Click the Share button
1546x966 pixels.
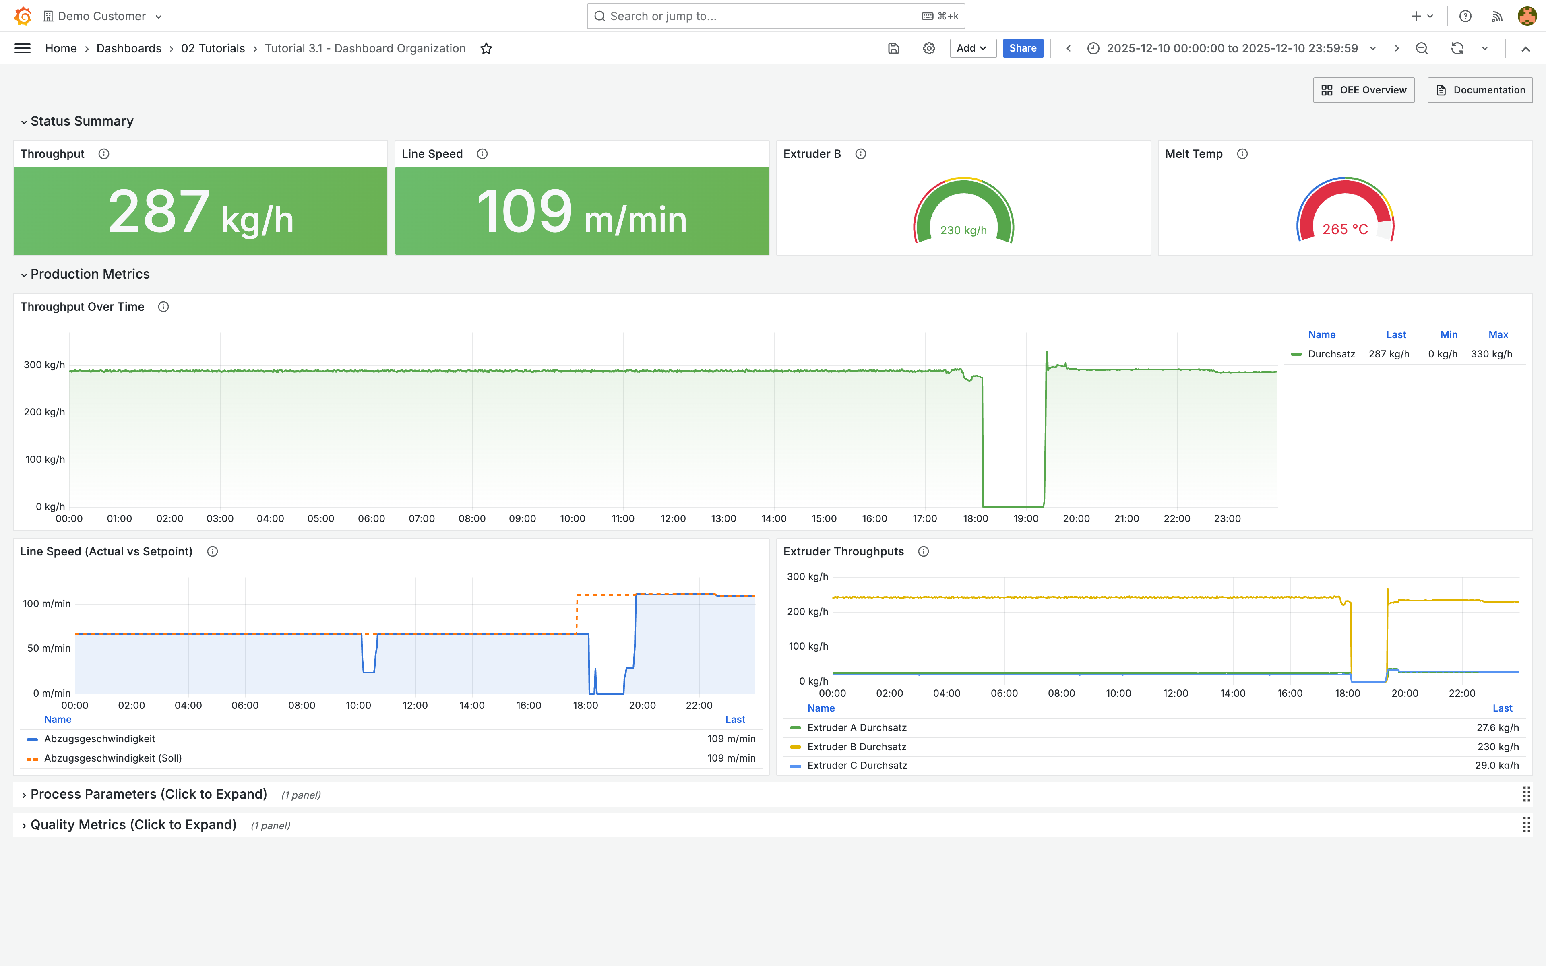[1022, 49]
